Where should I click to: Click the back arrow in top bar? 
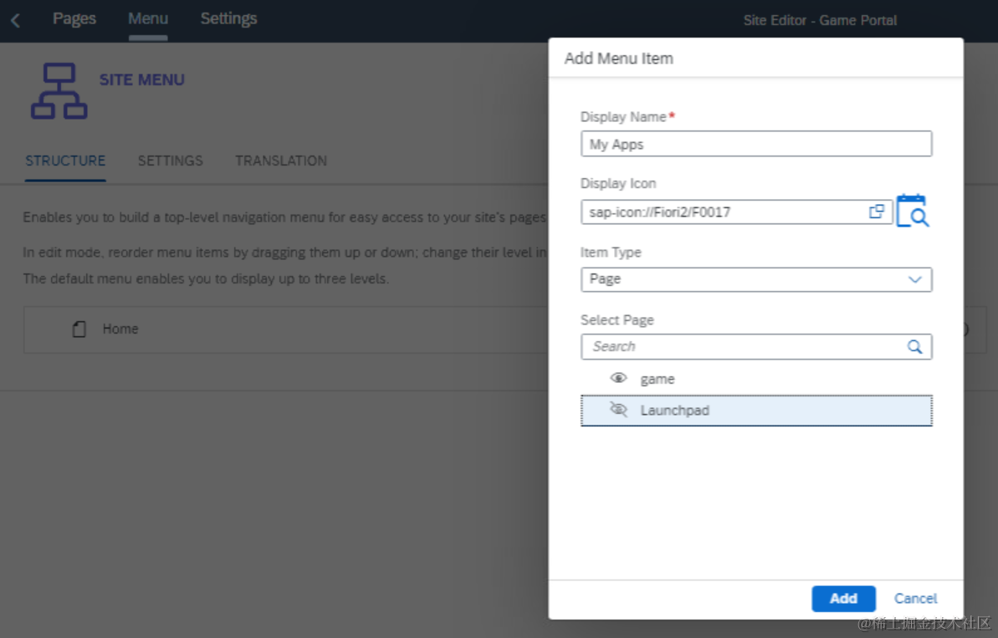[x=15, y=20]
